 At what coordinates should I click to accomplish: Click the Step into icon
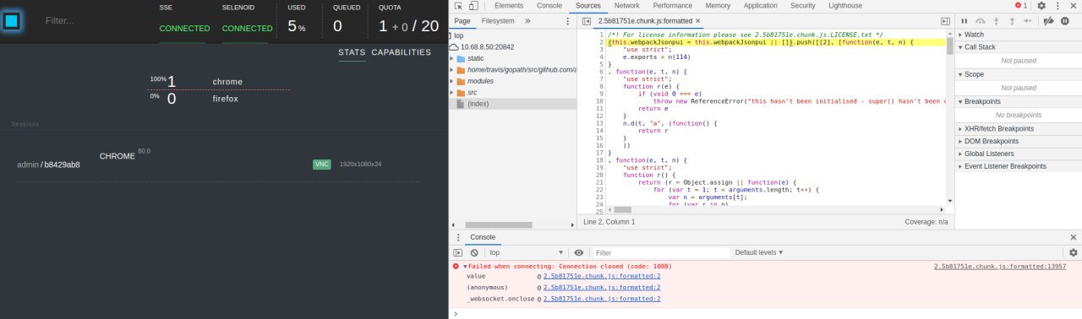(x=997, y=20)
